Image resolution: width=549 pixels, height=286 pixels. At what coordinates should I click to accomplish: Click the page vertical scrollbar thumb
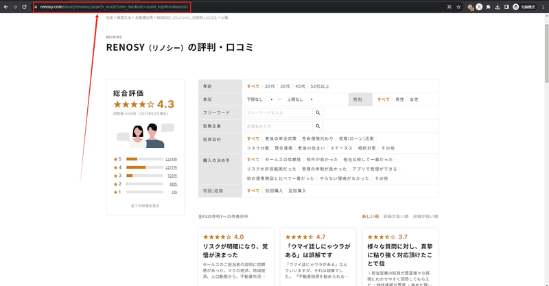546,53
